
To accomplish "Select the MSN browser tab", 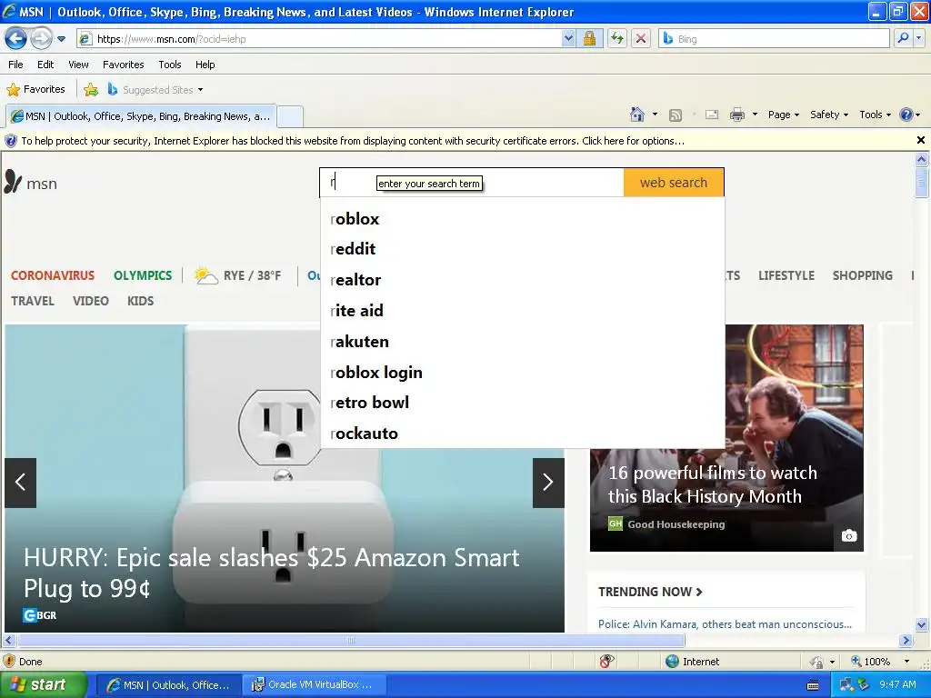I will pyautogui.click(x=141, y=116).
